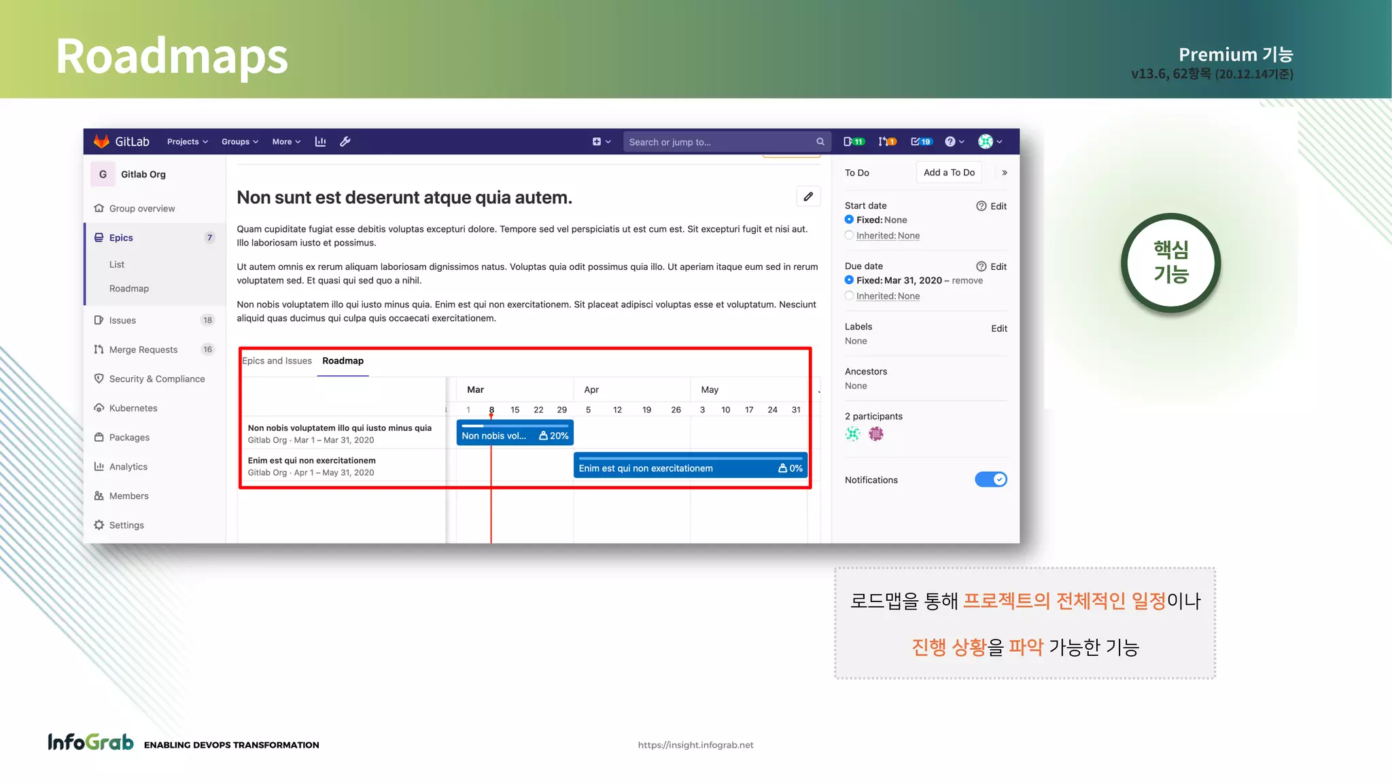Click the Add a To Do button
Screen dimensions: 1392x783
point(949,173)
